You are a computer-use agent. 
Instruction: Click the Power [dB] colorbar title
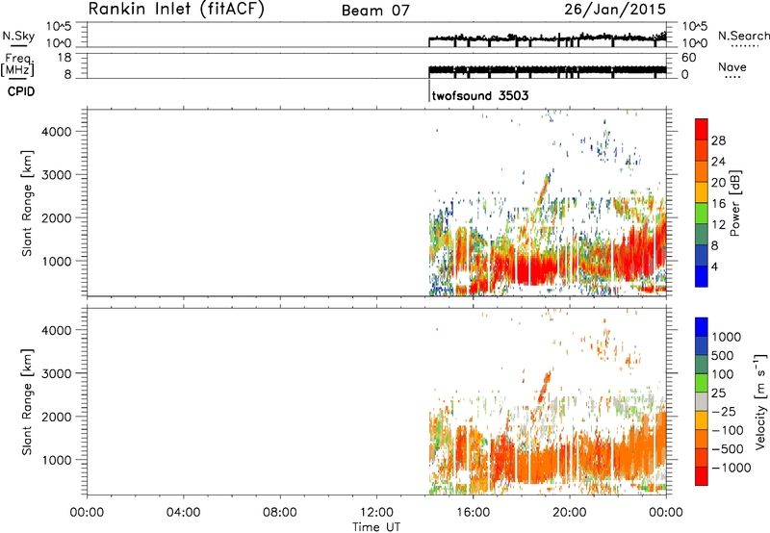[x=734, y=203]
